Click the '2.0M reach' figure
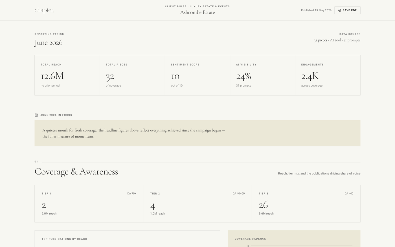This screenshot has height=247, width=395. pos(49,214)
